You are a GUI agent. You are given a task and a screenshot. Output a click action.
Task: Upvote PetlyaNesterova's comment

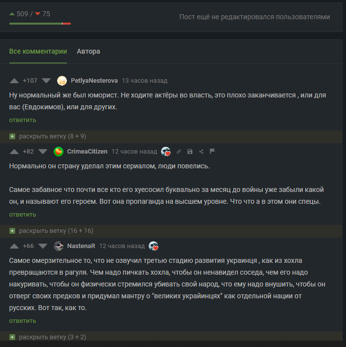pyautogui.click(x=14, y=81)
